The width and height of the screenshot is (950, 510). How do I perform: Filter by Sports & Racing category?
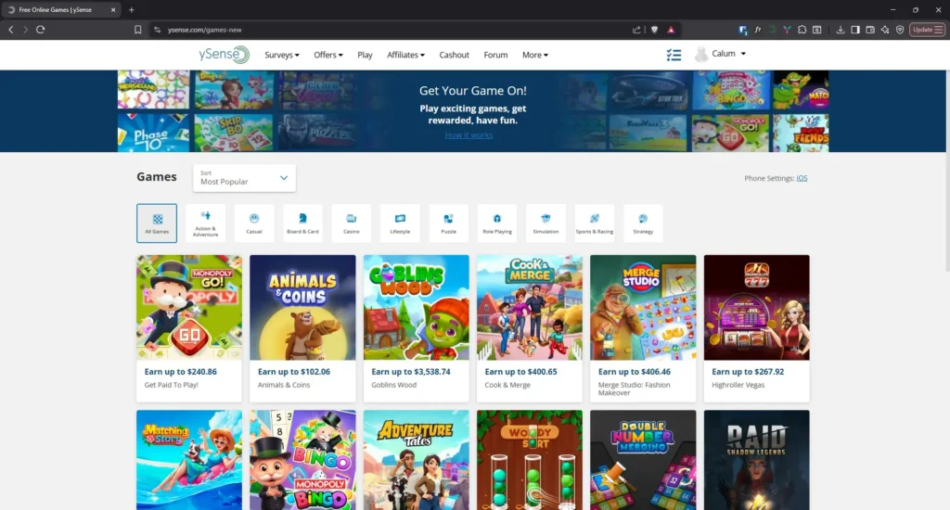pyautogui.click(x=594, y=223)
